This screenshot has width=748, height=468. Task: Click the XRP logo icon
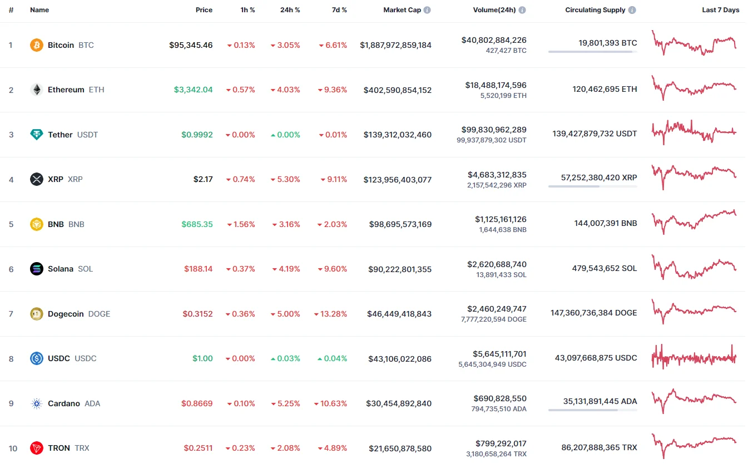[36, 179]
